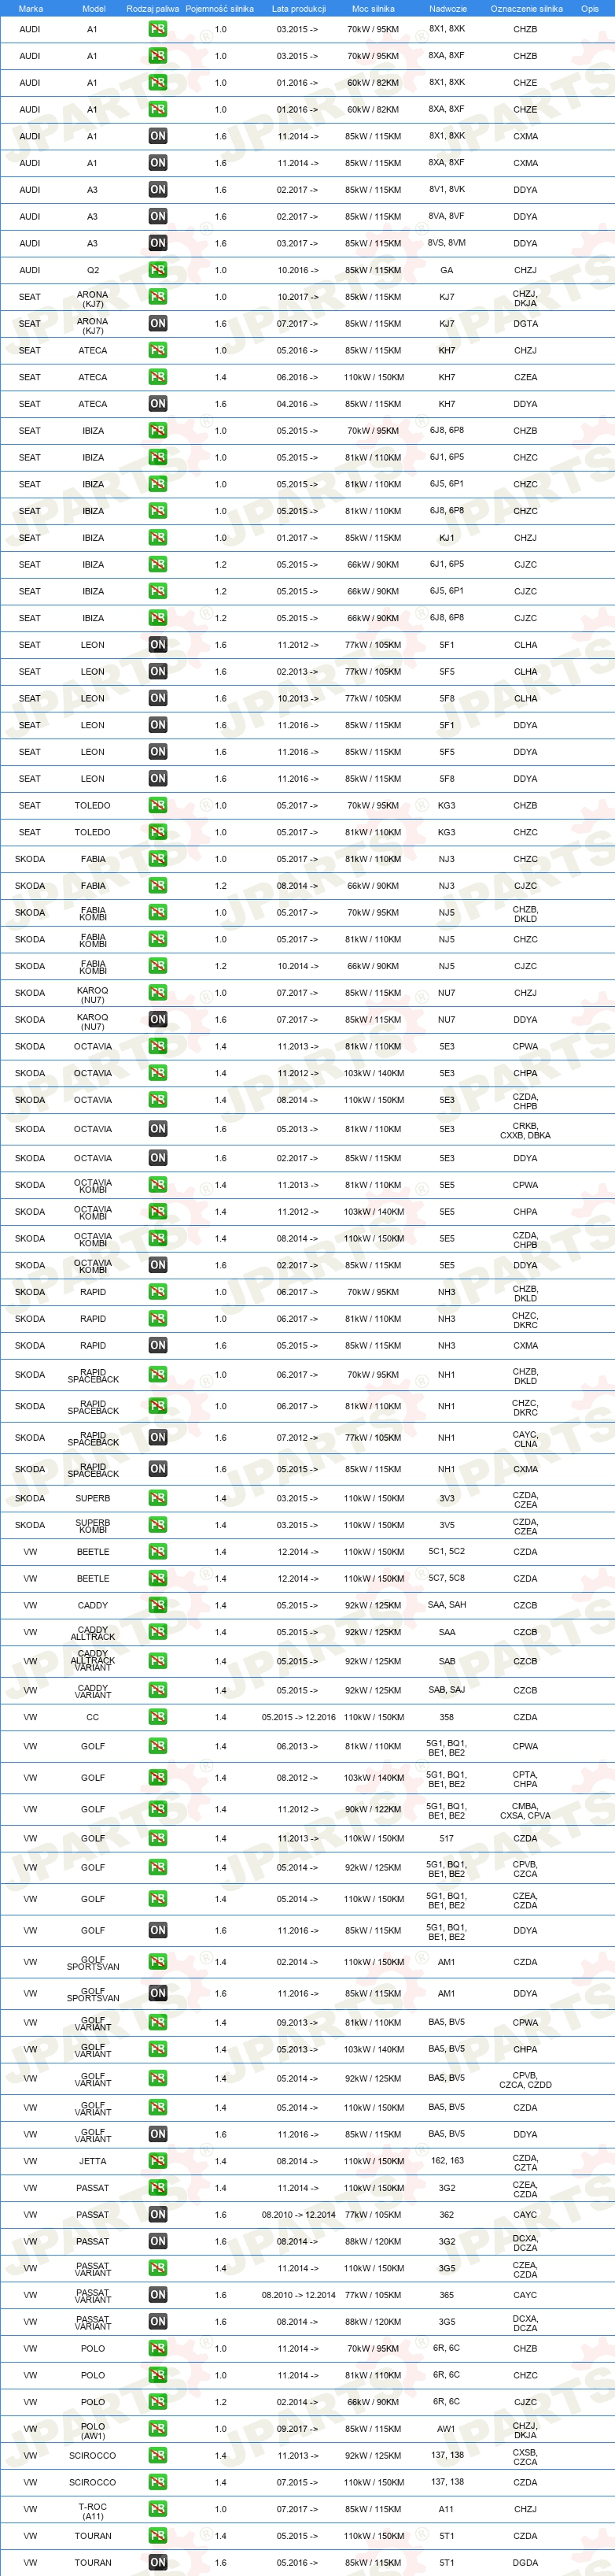
Task: Select engine code 'CRKB, CXXB, DBKA' cell
Action: point(525,1131)
